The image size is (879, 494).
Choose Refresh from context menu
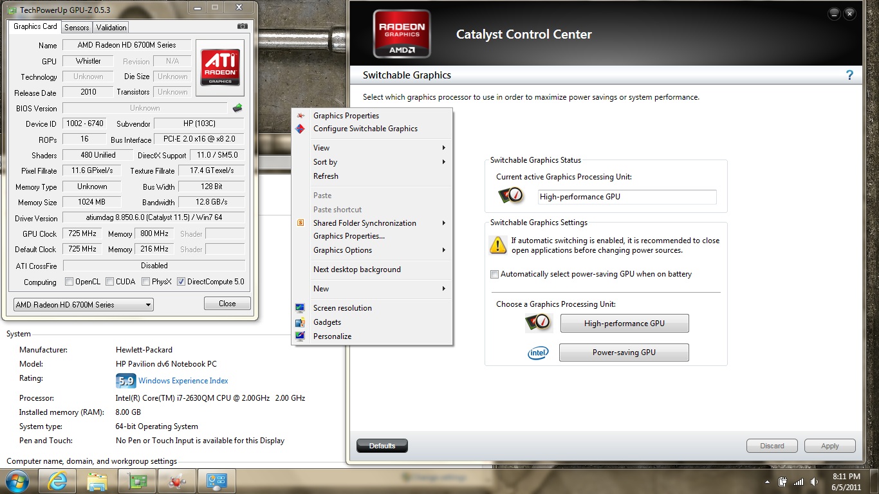373,176
